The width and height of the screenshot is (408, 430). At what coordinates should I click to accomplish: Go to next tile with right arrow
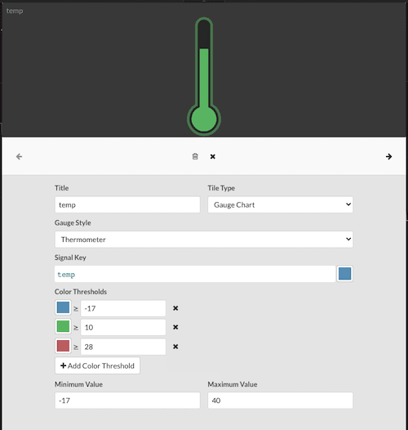pos(388,157)
